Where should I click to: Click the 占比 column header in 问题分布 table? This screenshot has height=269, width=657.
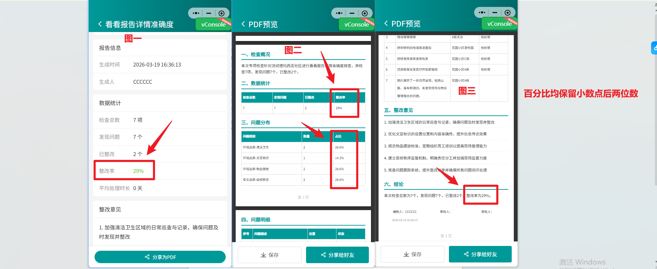click(x=338, y=136)
